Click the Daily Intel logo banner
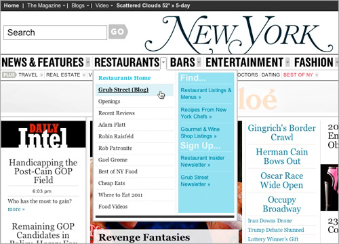Screen dimensions: 339x244 (43, 134)
